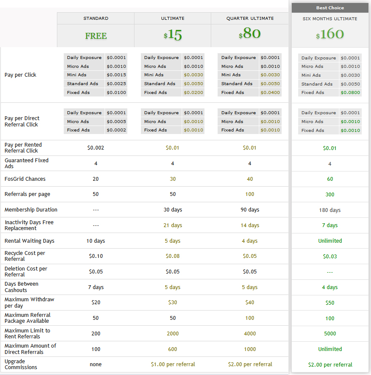This screenshot has height=375, width=371.
Task: Click the Best Choice banner
Action: point(330,8)
